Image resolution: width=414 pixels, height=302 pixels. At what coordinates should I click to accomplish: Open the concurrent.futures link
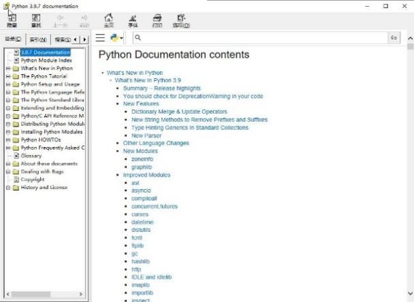(x=155, y=206)
